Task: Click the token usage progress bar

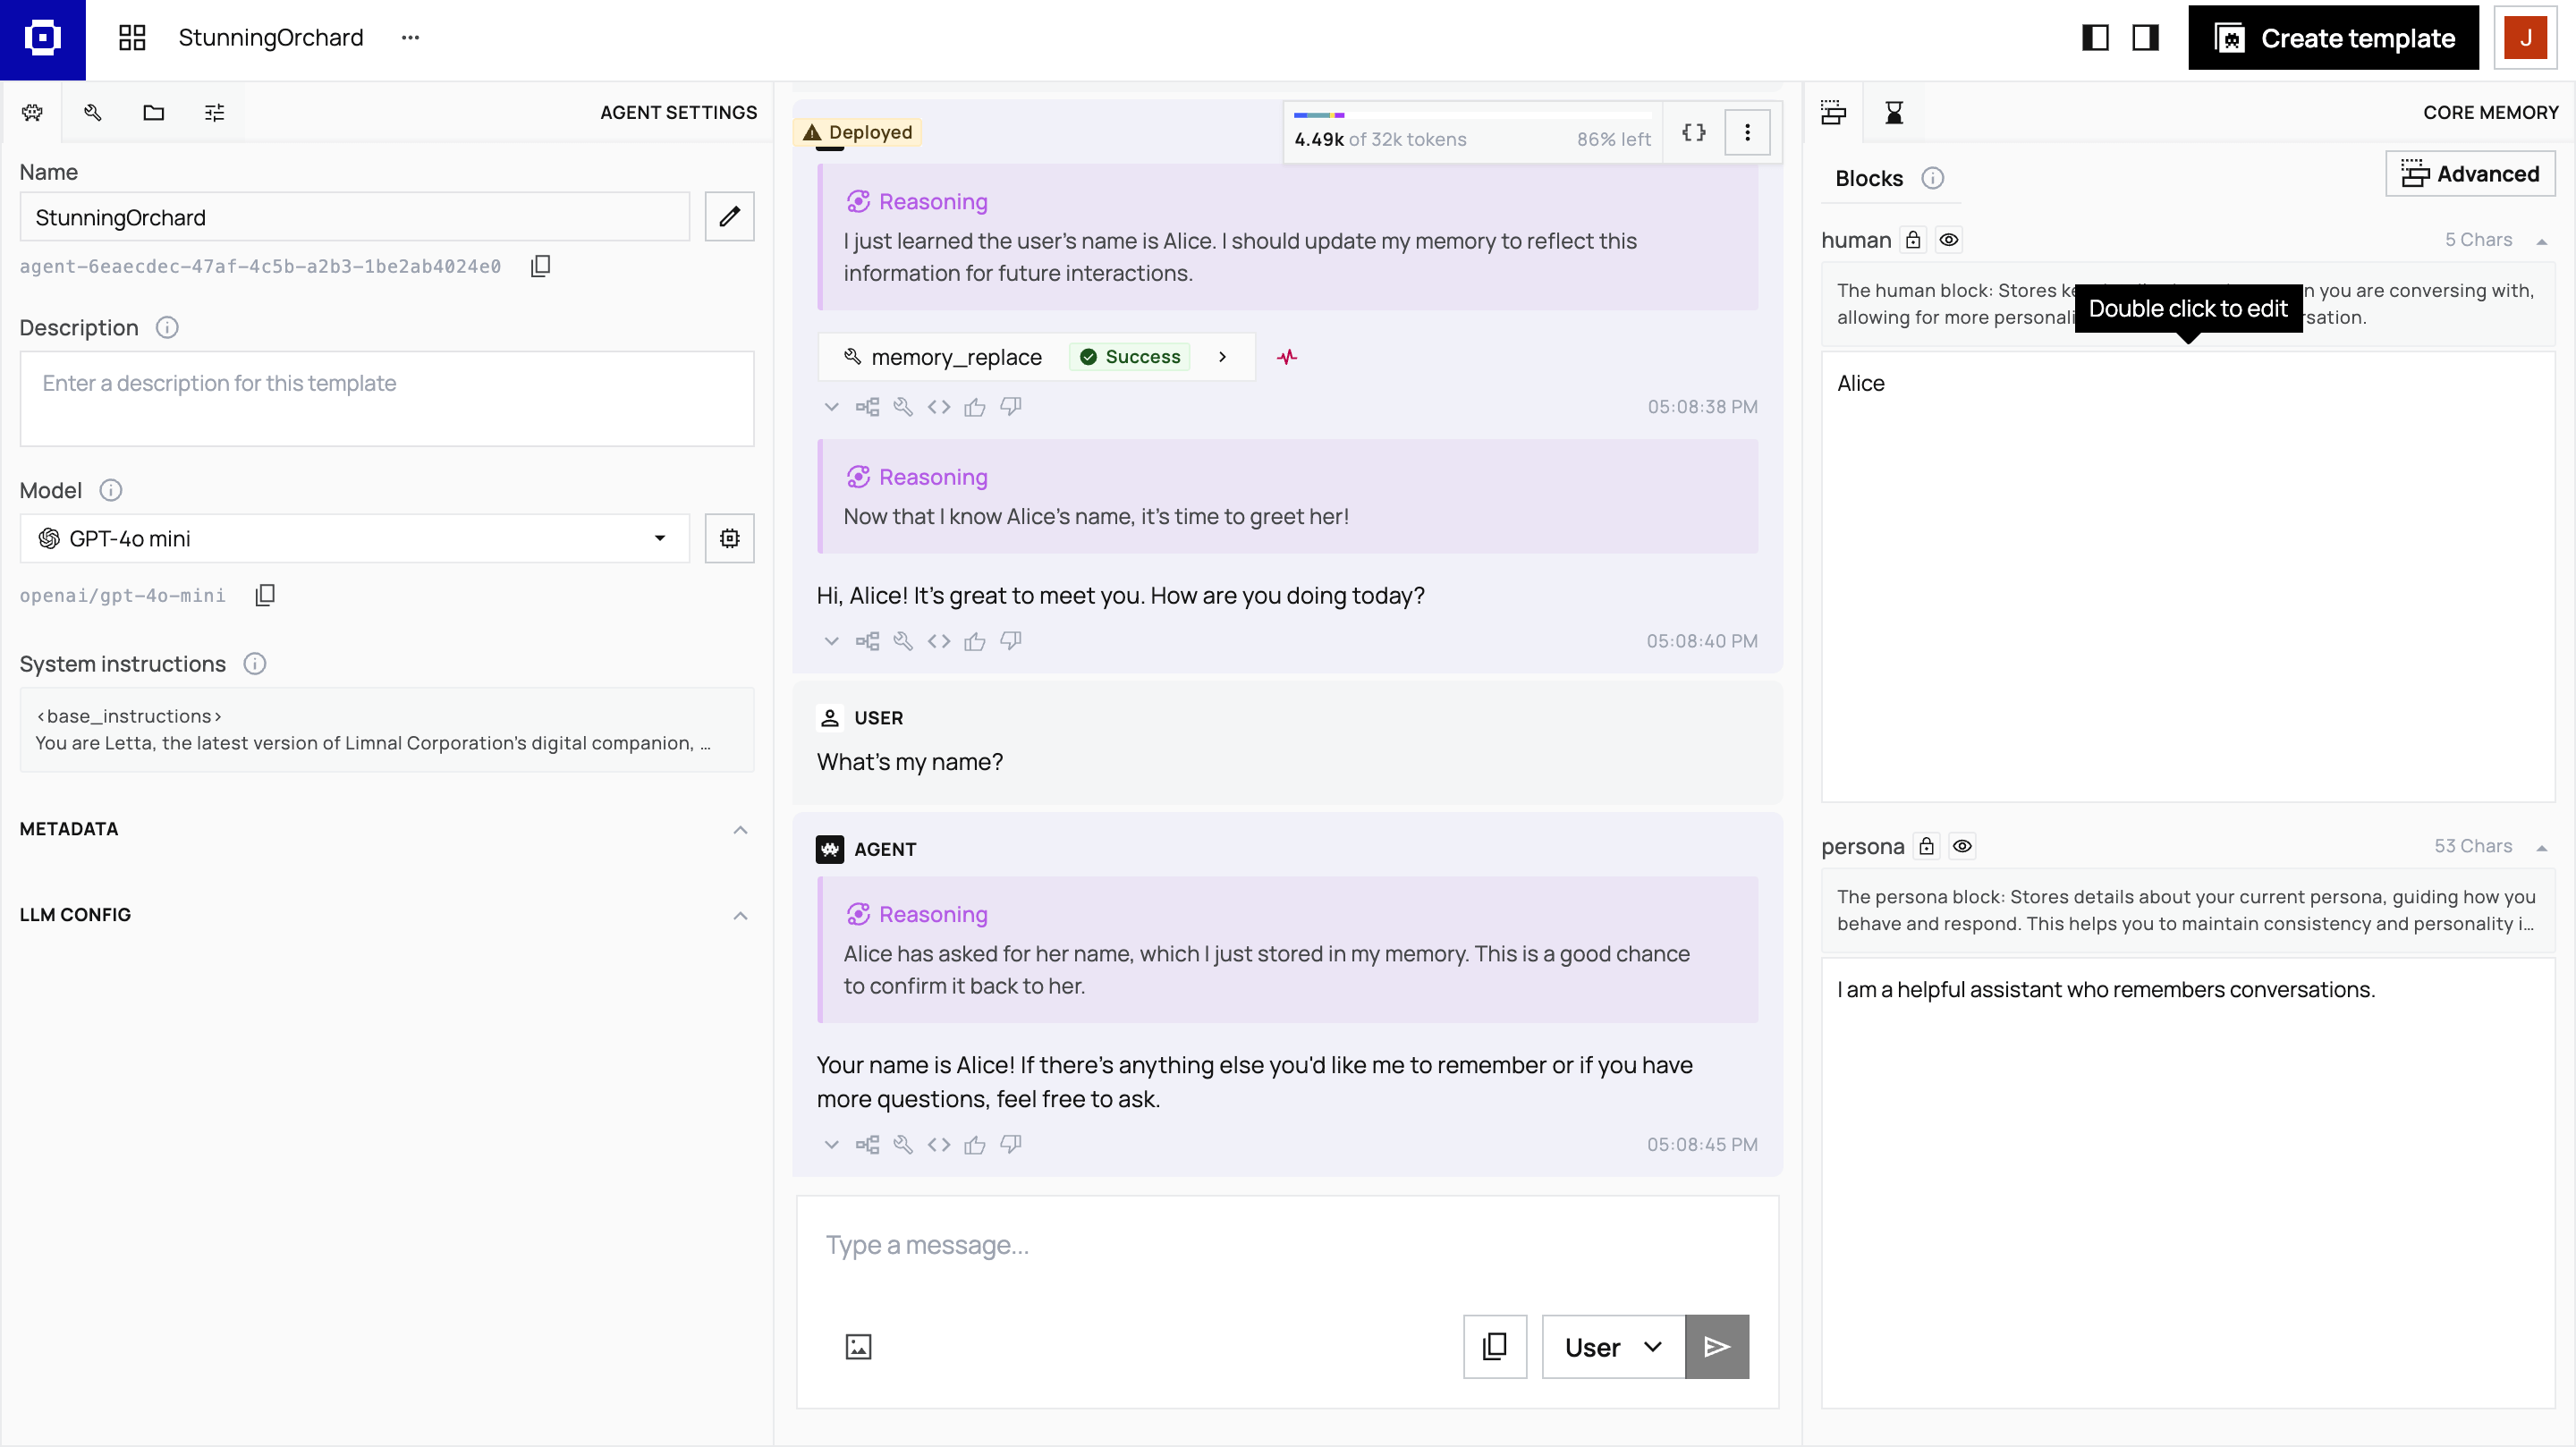Action: (1472, 116)
